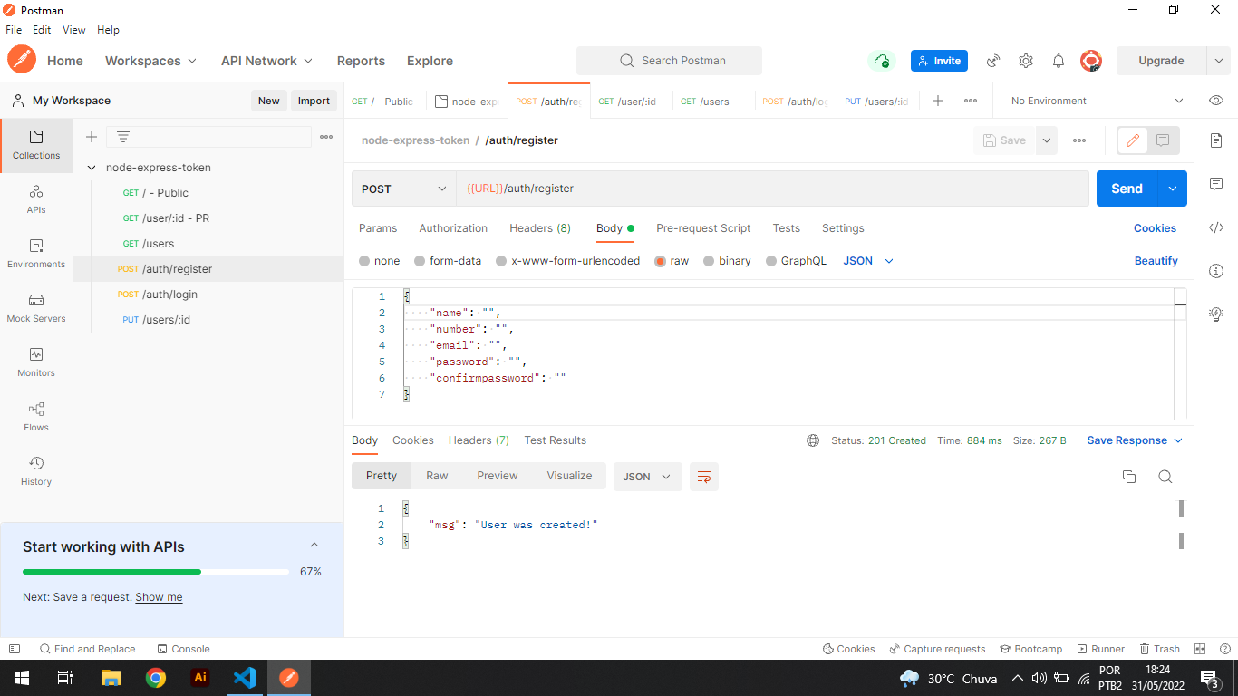Switch to the Authorization tab
Image resolution: width=1238 pixels, height=696 pixels.
pos(453,228)
